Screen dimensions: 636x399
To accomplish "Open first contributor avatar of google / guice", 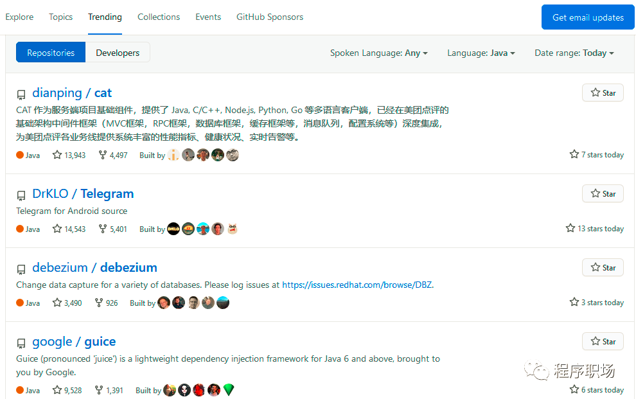I will pos(170,389).
